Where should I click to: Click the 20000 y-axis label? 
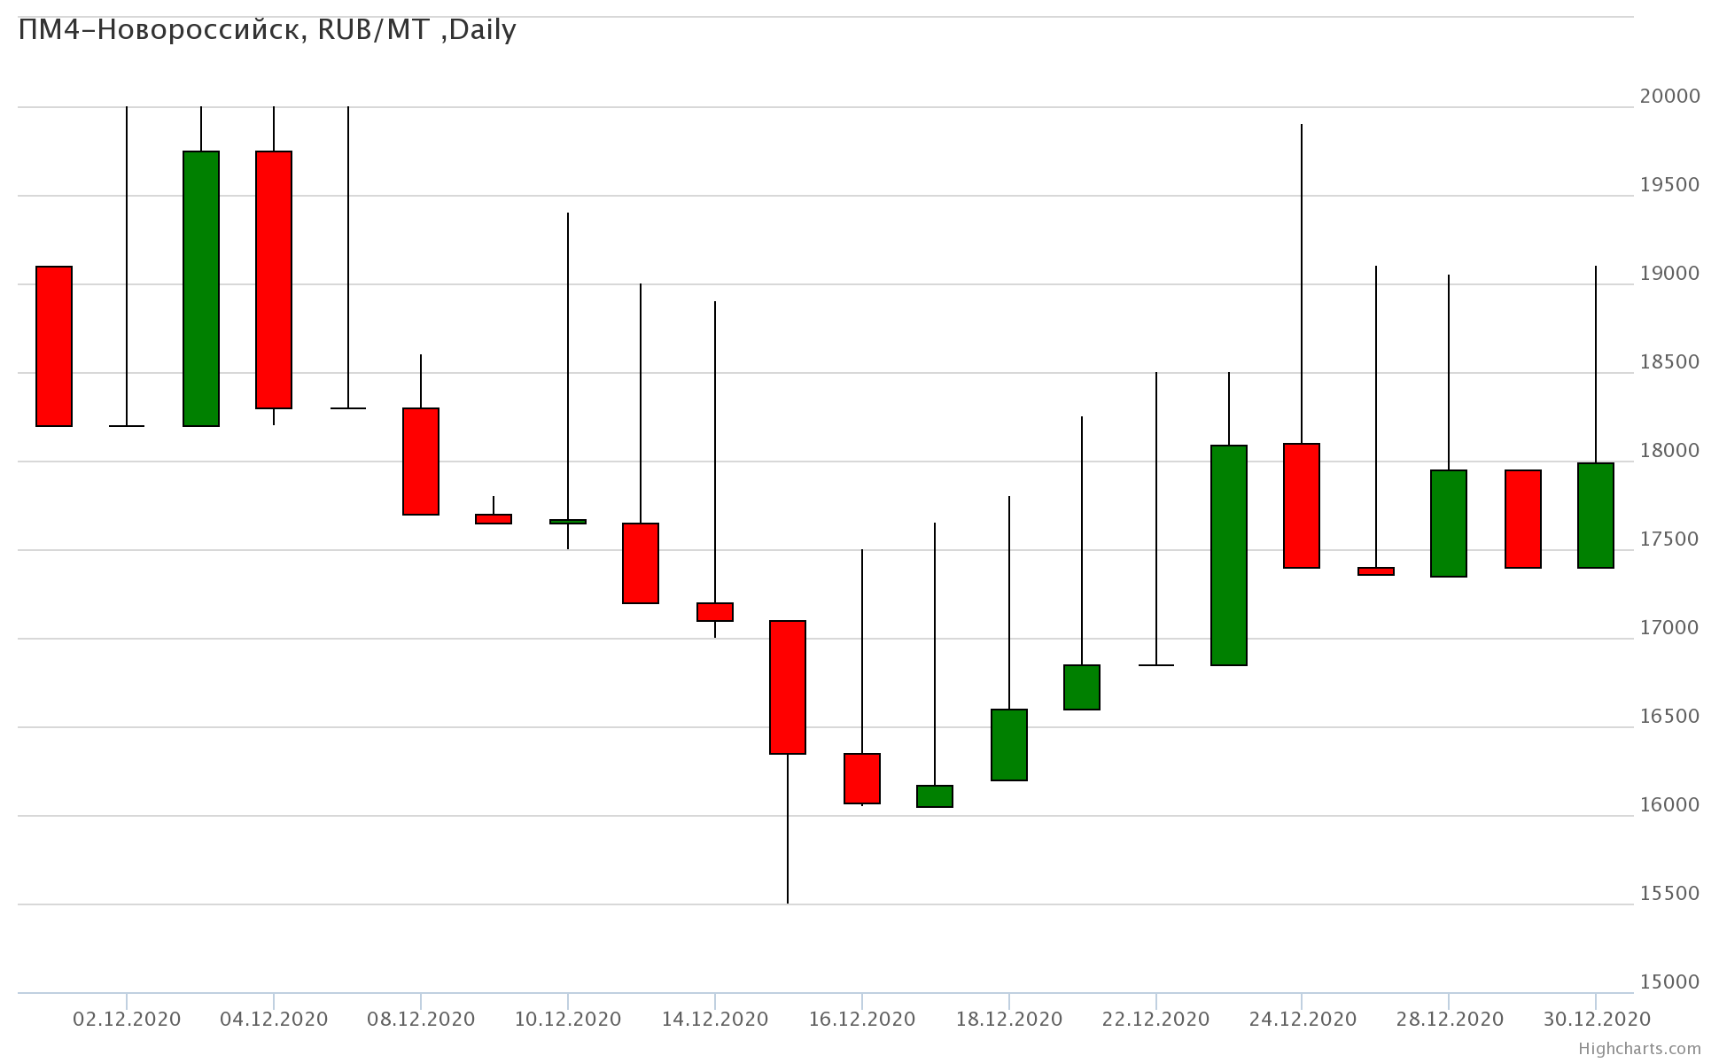pyautogui.click(x=1669, y=97)
